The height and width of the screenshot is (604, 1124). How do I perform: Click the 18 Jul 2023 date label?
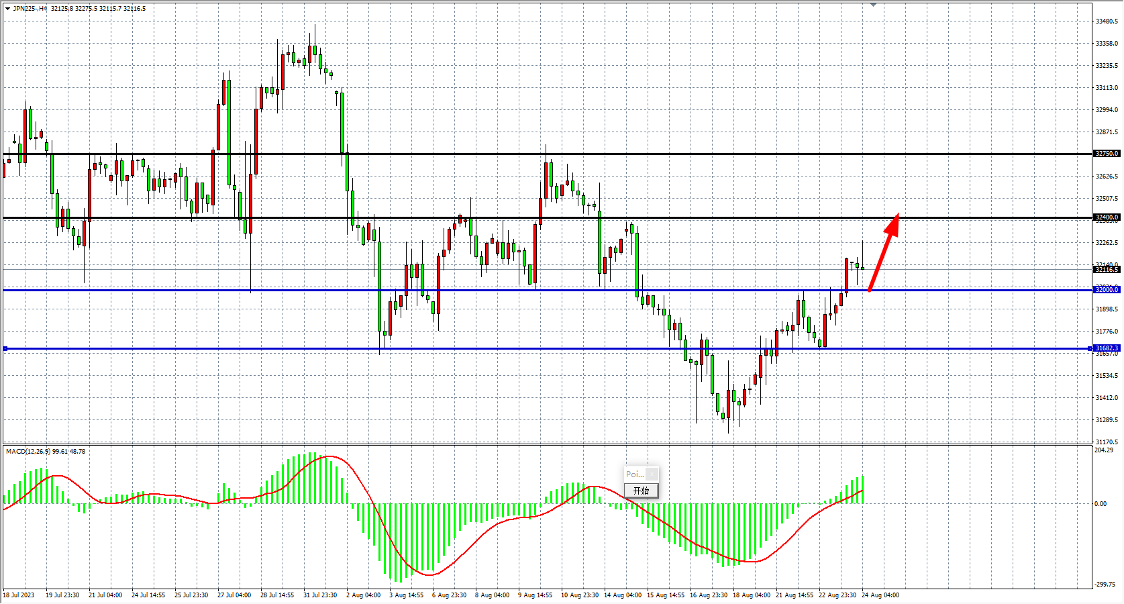point(19,595)
